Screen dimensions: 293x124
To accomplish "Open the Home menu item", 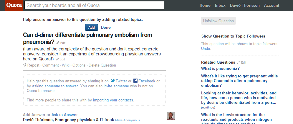I will pyautogui.click(x=205, y=5).
